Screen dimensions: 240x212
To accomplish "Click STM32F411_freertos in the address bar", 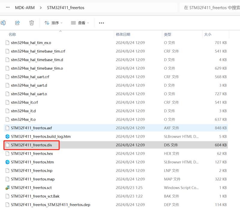I will (65, 8).
